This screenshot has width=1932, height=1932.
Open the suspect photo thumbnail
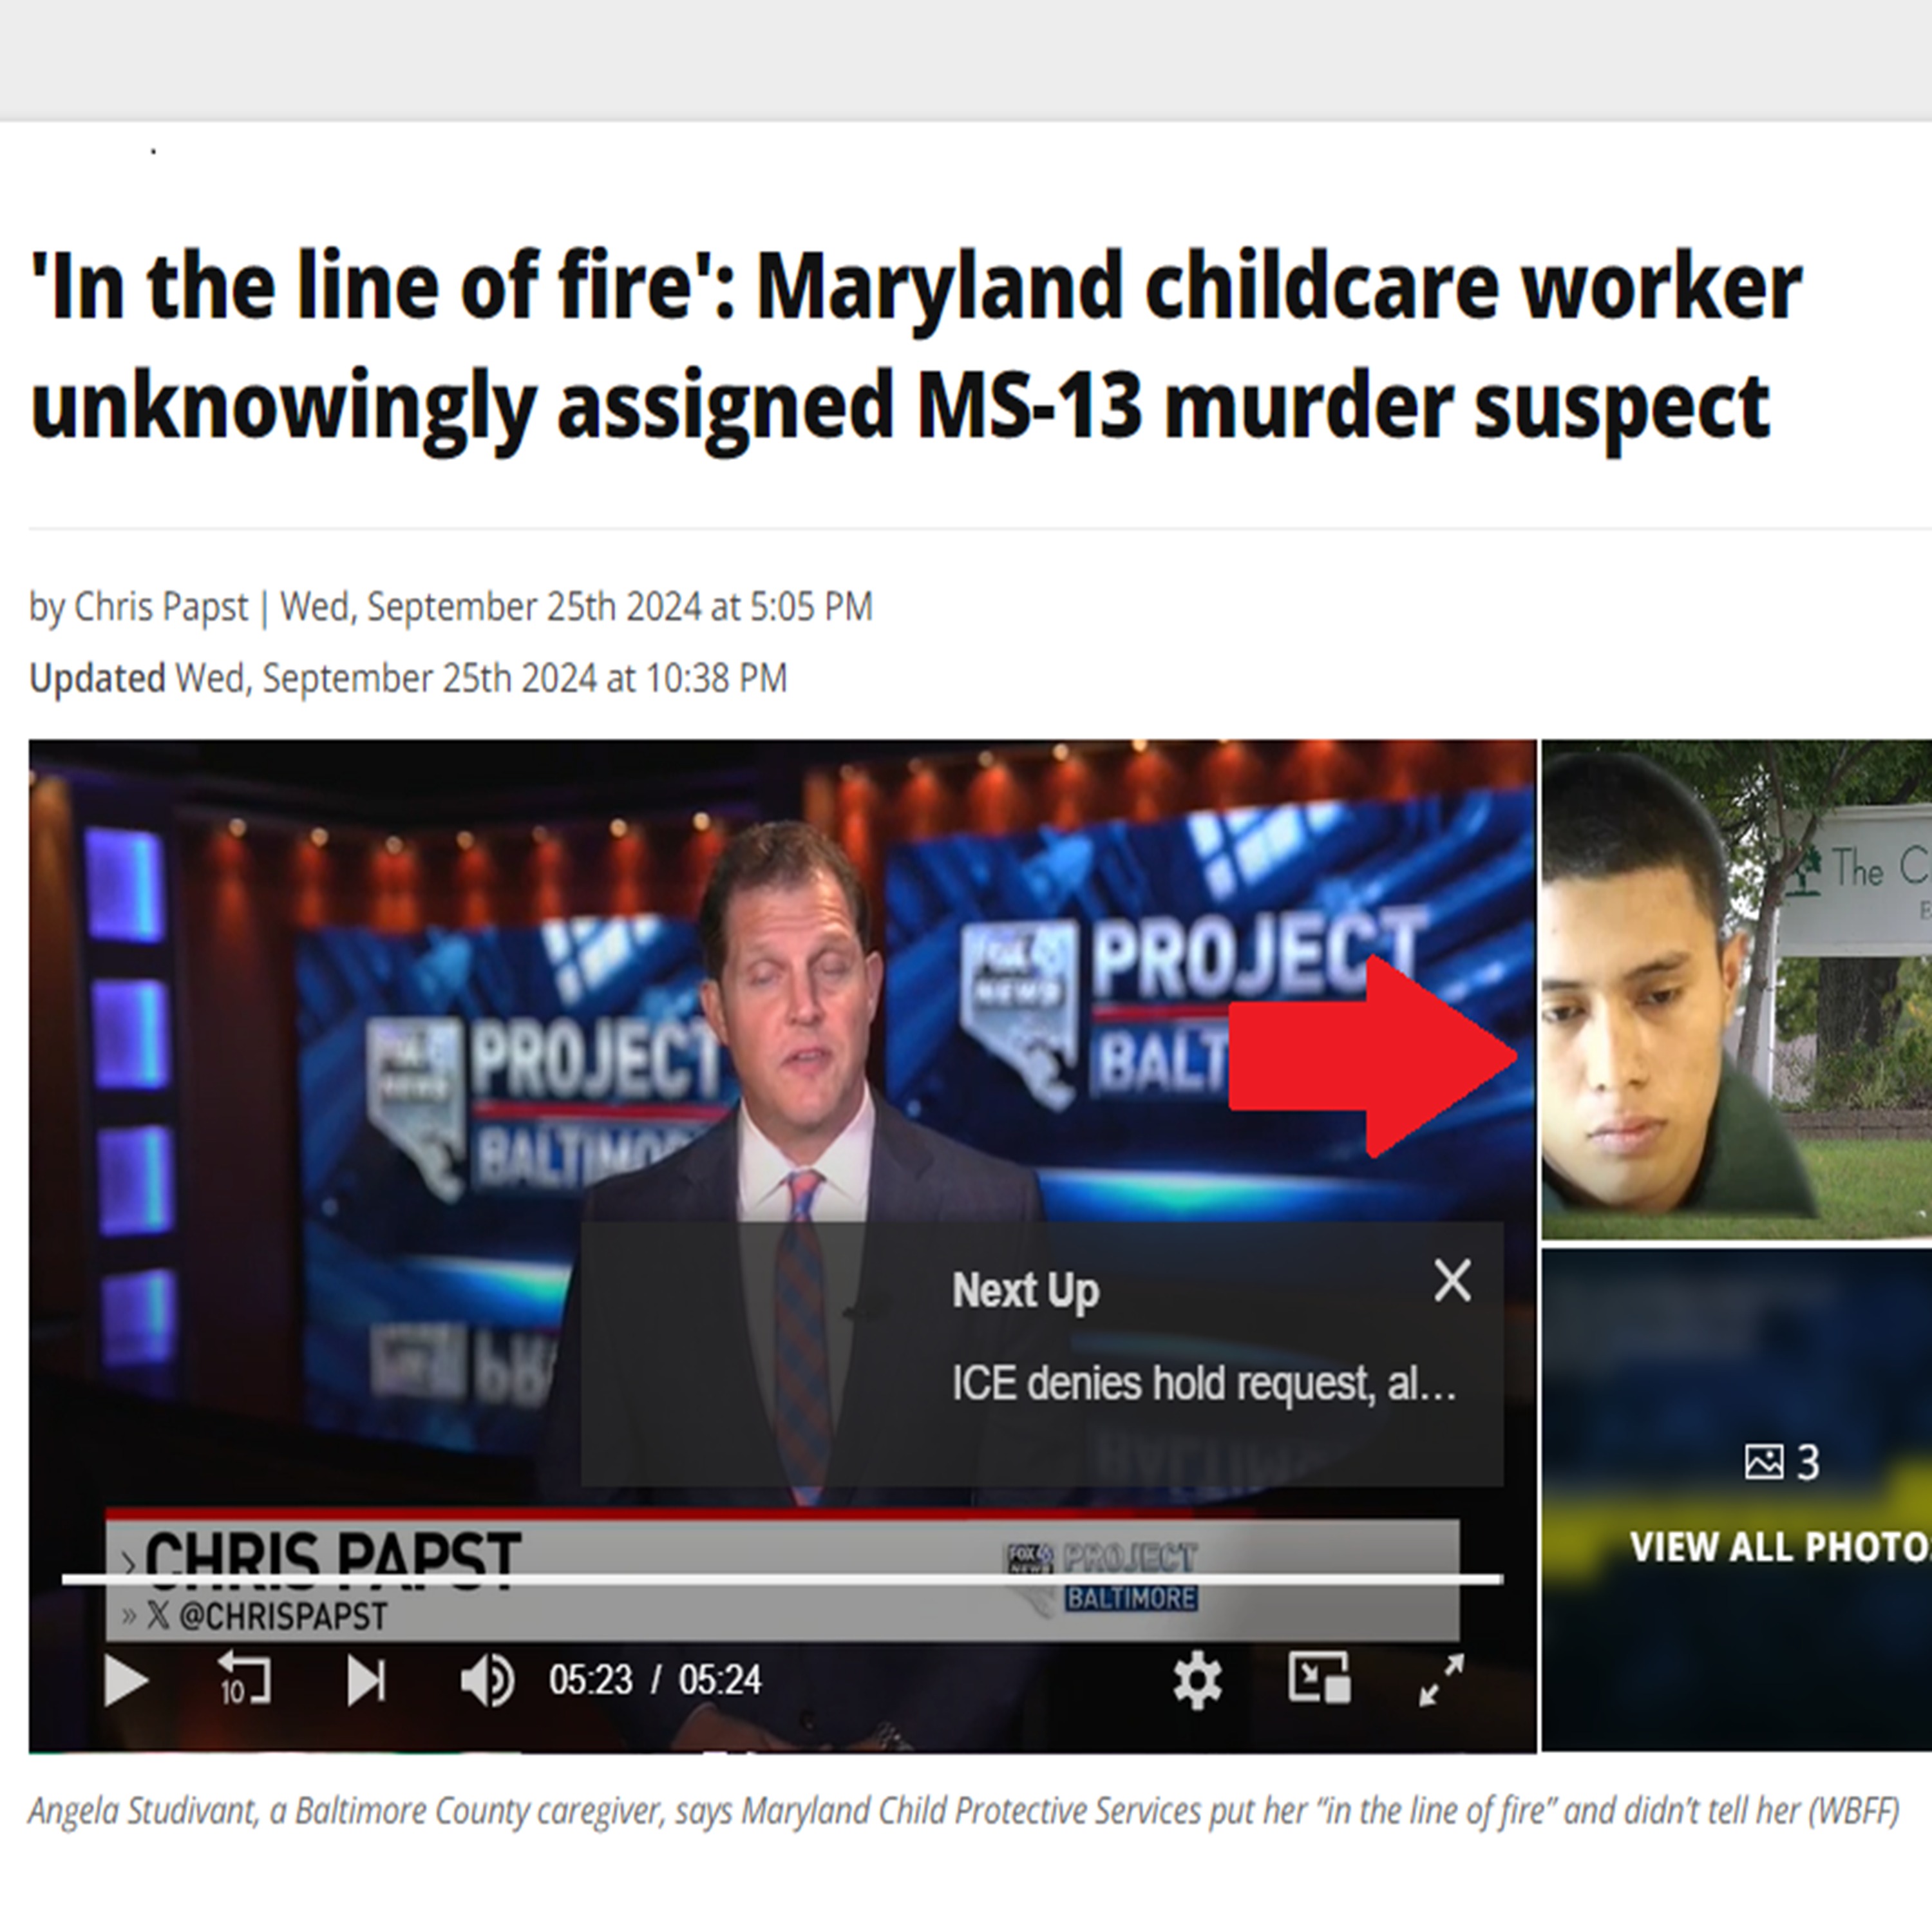pyautogui.click(x=1736, y=990)
